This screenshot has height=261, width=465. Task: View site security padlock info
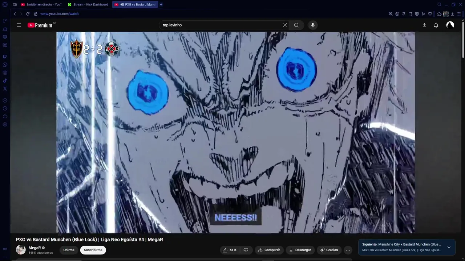coord(36,14)
